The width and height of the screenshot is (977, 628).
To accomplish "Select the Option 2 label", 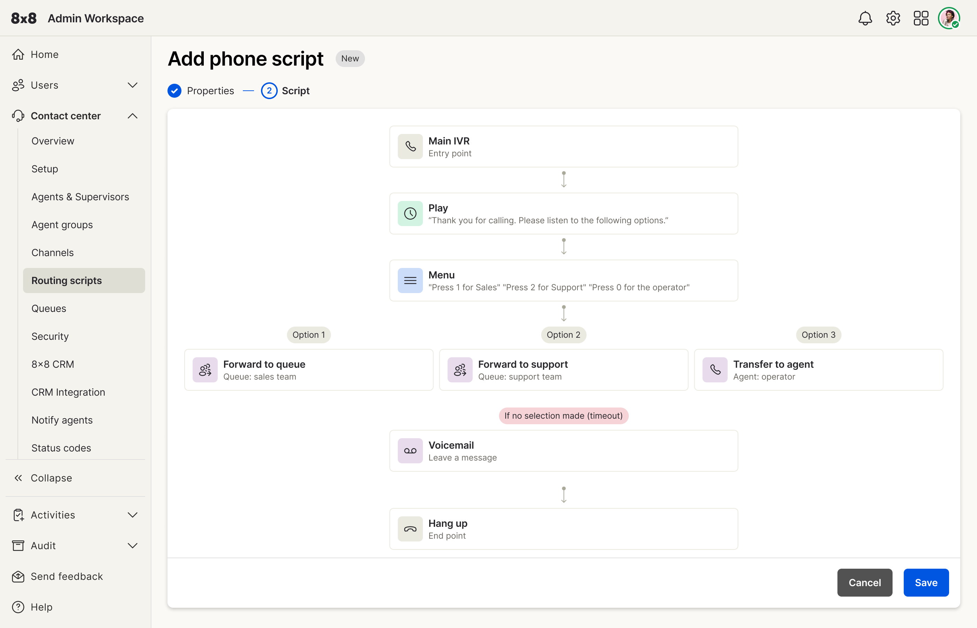I will coord(564,335).
